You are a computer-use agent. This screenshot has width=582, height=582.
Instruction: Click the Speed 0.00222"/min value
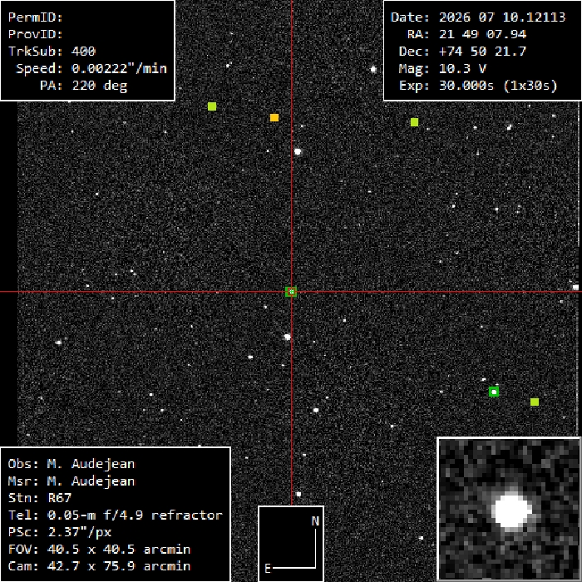pyautogui.click(x=119, y=68)
